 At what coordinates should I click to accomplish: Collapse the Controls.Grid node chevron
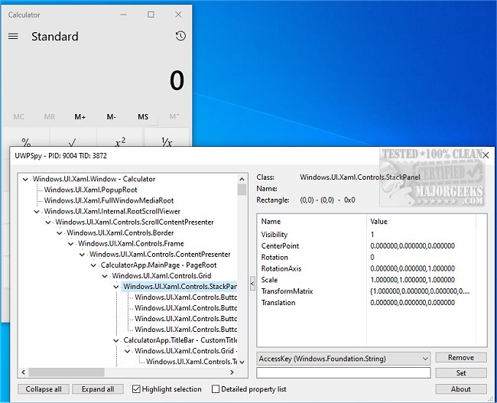tap(105, 276)
